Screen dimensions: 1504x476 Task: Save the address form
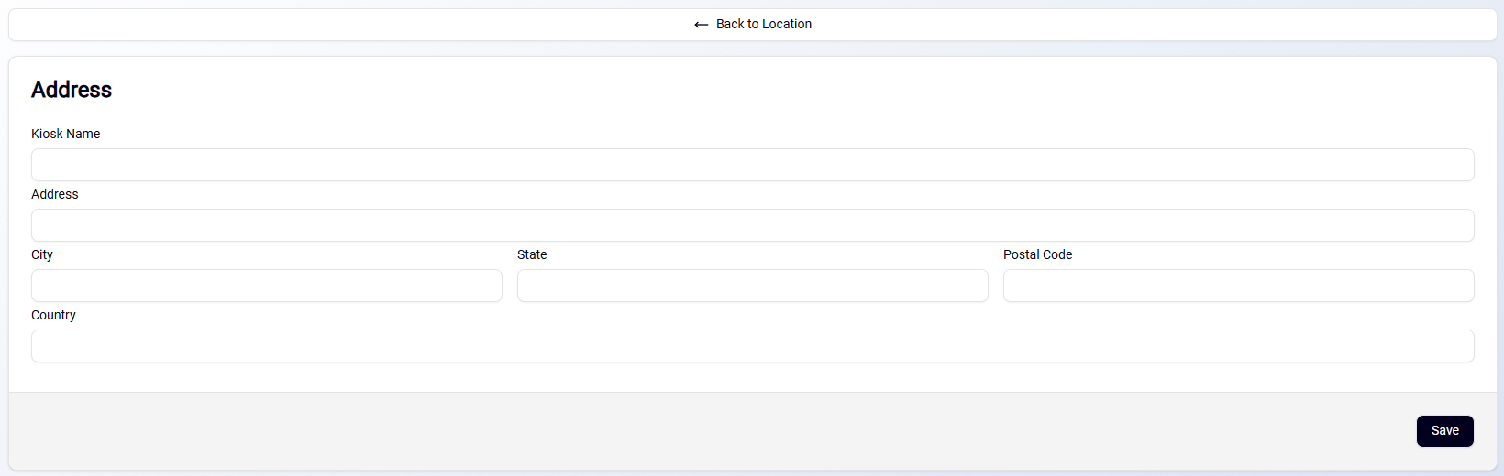[1445, 431]
